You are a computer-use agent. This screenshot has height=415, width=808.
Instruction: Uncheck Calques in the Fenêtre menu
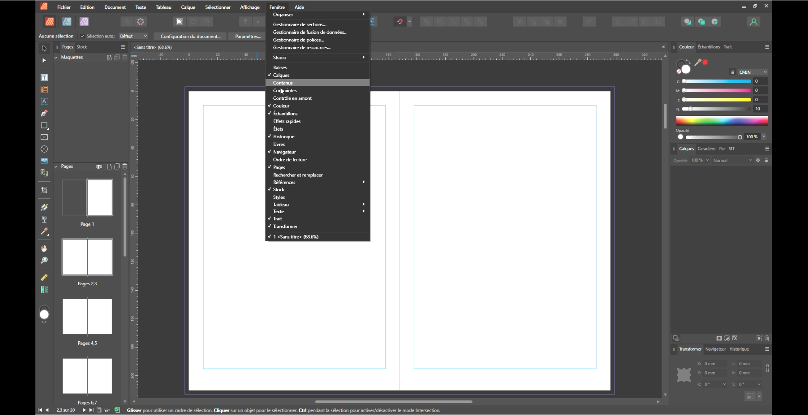click(x=281, y=75)
